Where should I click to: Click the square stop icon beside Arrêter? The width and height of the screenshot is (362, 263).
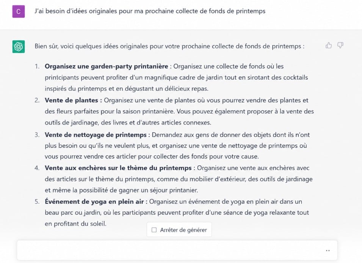pos(154,230)
